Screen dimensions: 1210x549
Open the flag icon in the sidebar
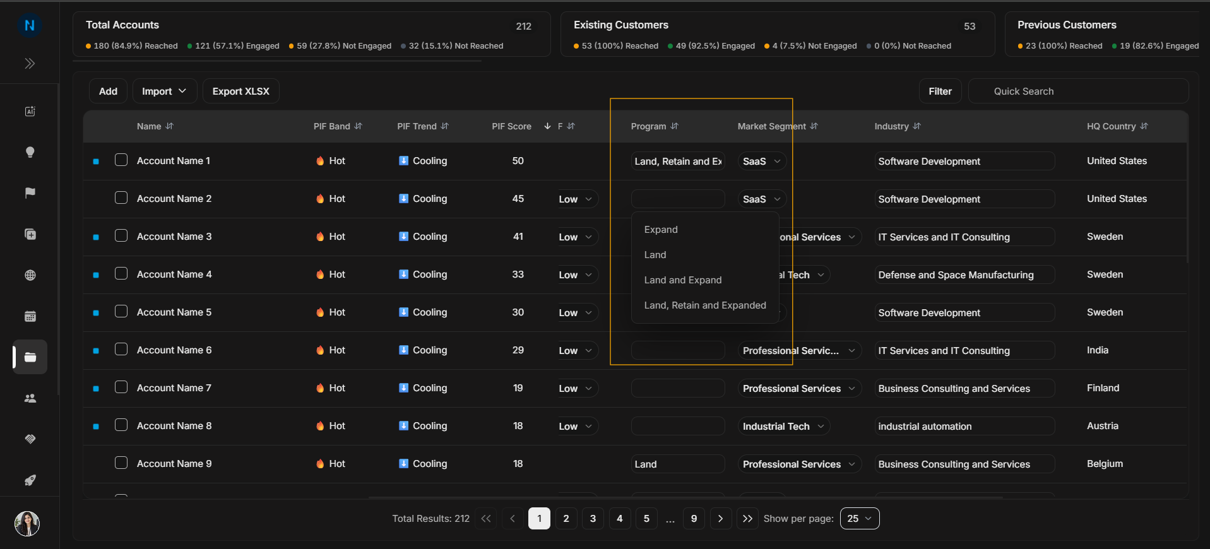pos(30,193)
